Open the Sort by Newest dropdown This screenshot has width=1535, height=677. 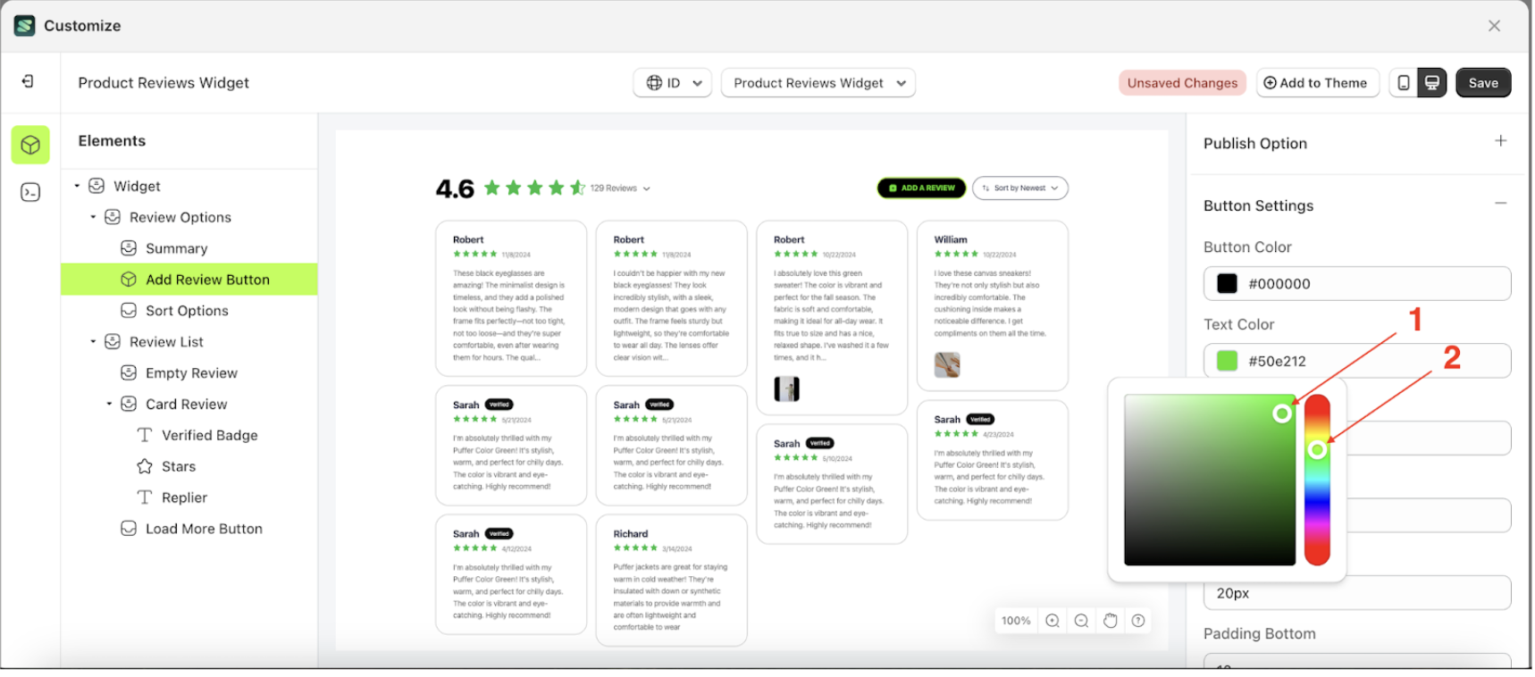tap(1020, 188)
